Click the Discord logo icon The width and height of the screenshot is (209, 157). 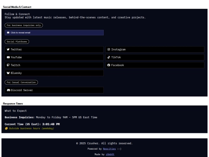pyautogui.click(x=9, y=90)
